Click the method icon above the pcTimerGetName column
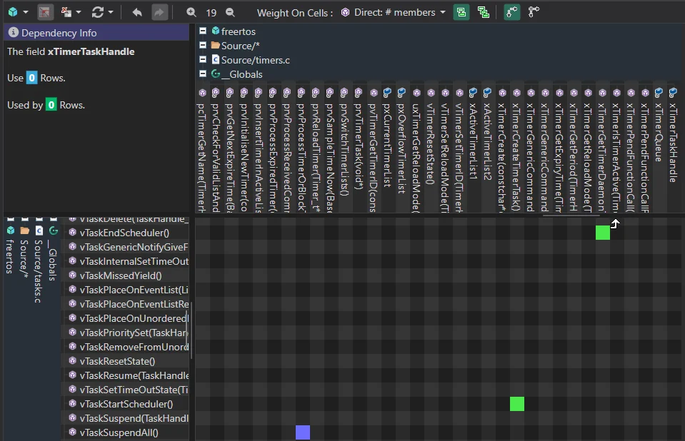The image size is (685, 441). coord(202,93)
